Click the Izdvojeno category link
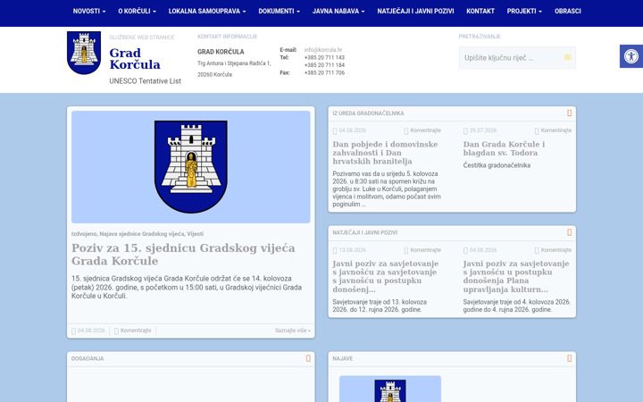This screenshot has height=402, width=643. click(84, 234)
